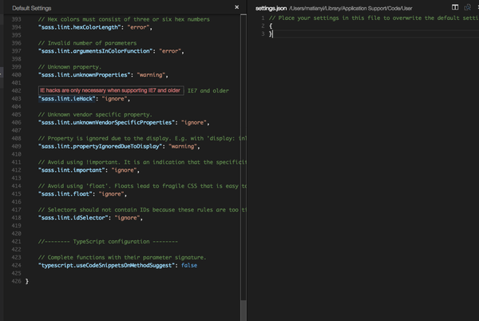This screenshot has width=479, height=321.
Task: Click the split editor icon
Action: click(x=455, y=6)
